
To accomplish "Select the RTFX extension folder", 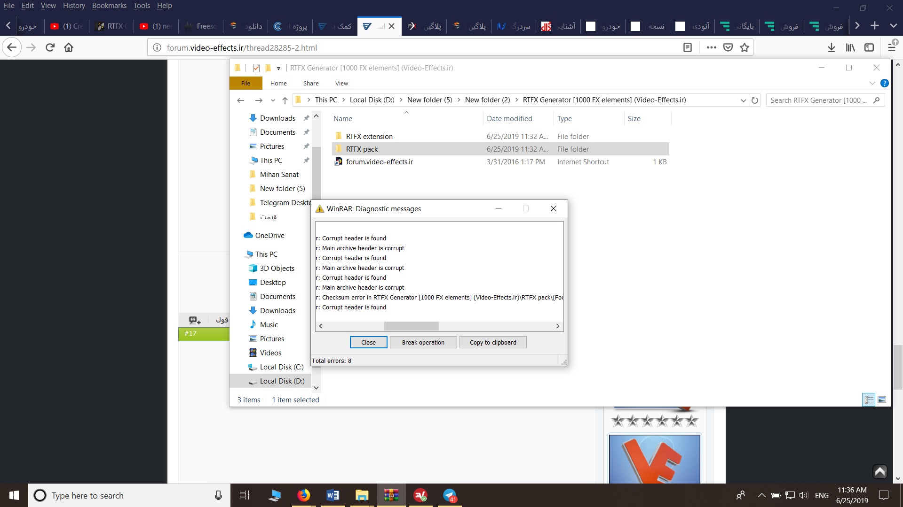I will pyautogui.click(x=368, y=136).
